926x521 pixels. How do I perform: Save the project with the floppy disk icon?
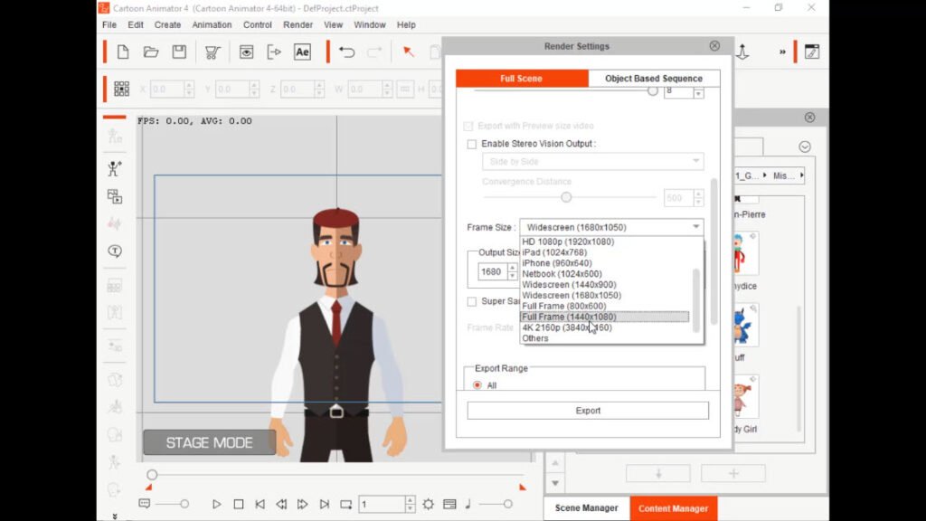(x=179, y=52)
